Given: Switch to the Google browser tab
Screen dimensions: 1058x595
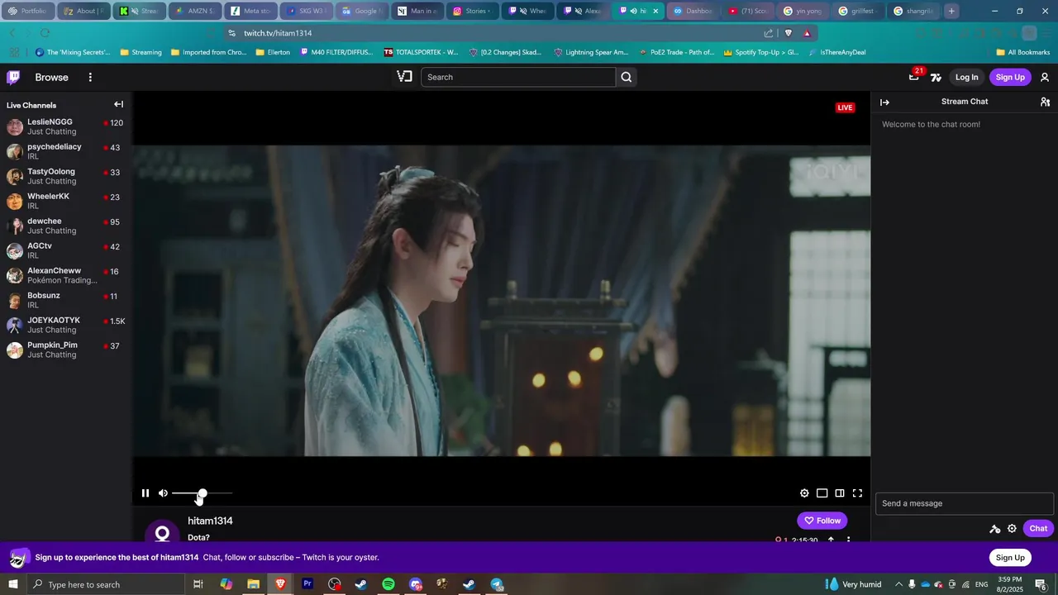Looking at the screenshot, I should 360,11.
